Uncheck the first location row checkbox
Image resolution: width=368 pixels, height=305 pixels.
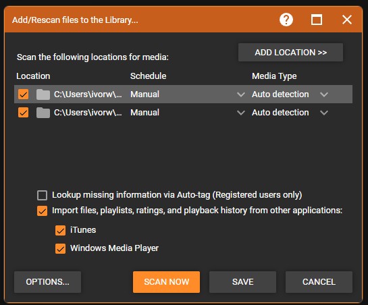[23, 94]
